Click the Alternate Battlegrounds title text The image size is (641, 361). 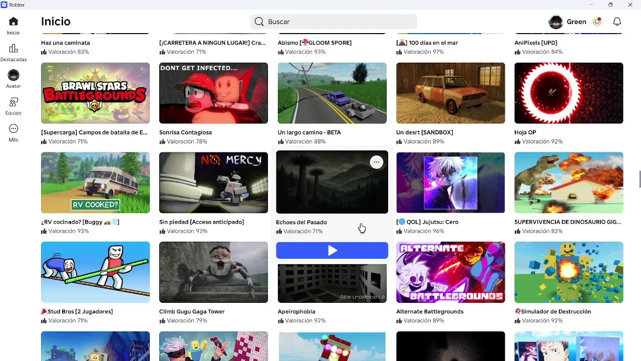(x=430, y=311)
